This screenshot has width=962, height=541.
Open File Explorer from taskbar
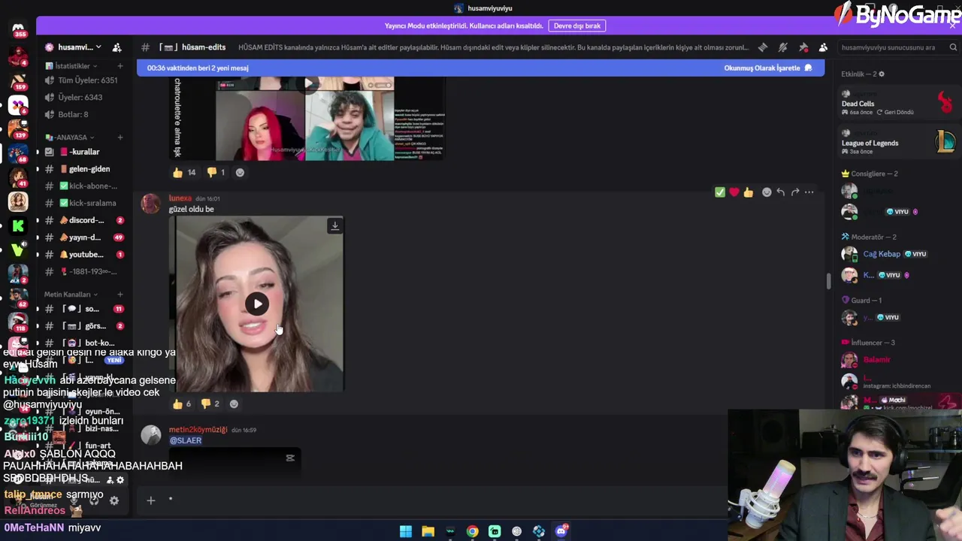(x=428, y=531)
